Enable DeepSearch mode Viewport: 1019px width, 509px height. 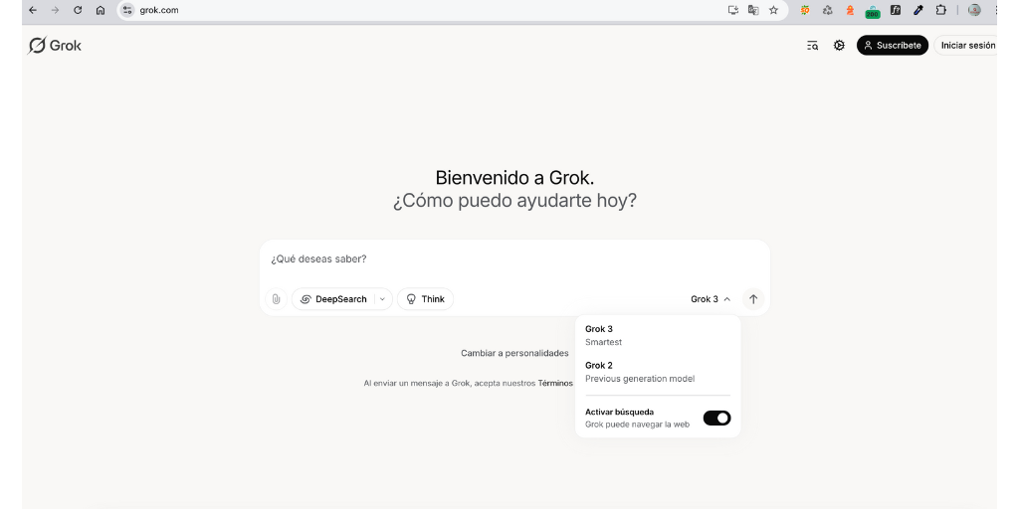(x=334, y=299)
